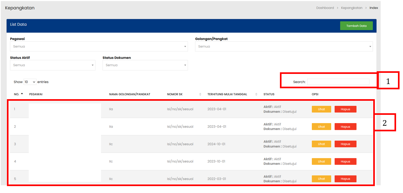Sort table by NO. column arrow
Image resolution: width=403 pixels, height=193 pixels.
tap(22, 94)
